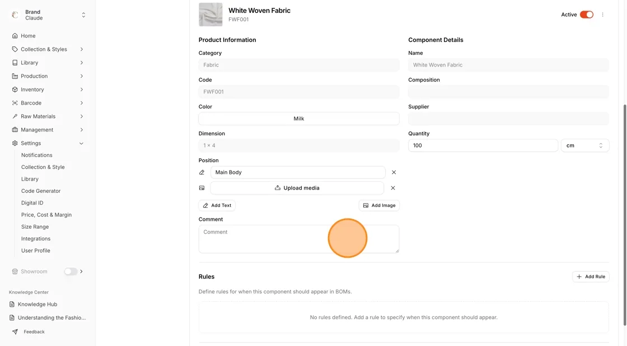Click the Feedback paper plane icon
This screenshot has height=346, width=627.
pos(15,331)
